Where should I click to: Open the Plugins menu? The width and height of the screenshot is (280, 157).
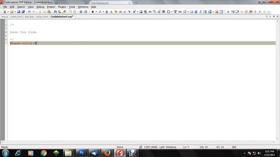[62, 7]
